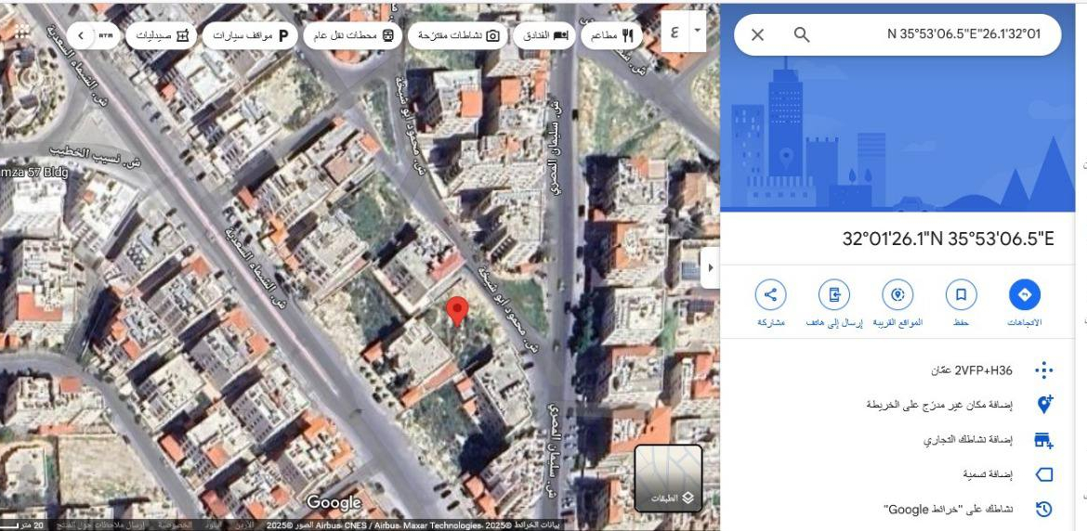
Task: Collapse the side panel with arrow handle
Action: pyautogui.click(x=711, y=267)
